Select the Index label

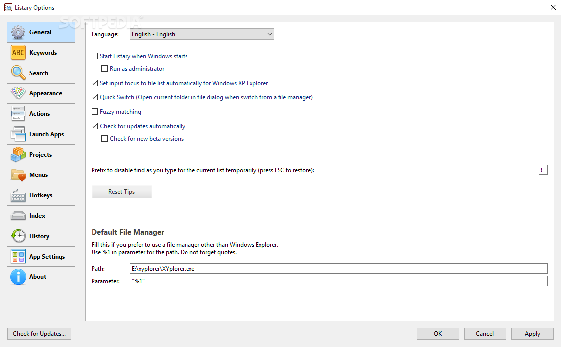38,216
